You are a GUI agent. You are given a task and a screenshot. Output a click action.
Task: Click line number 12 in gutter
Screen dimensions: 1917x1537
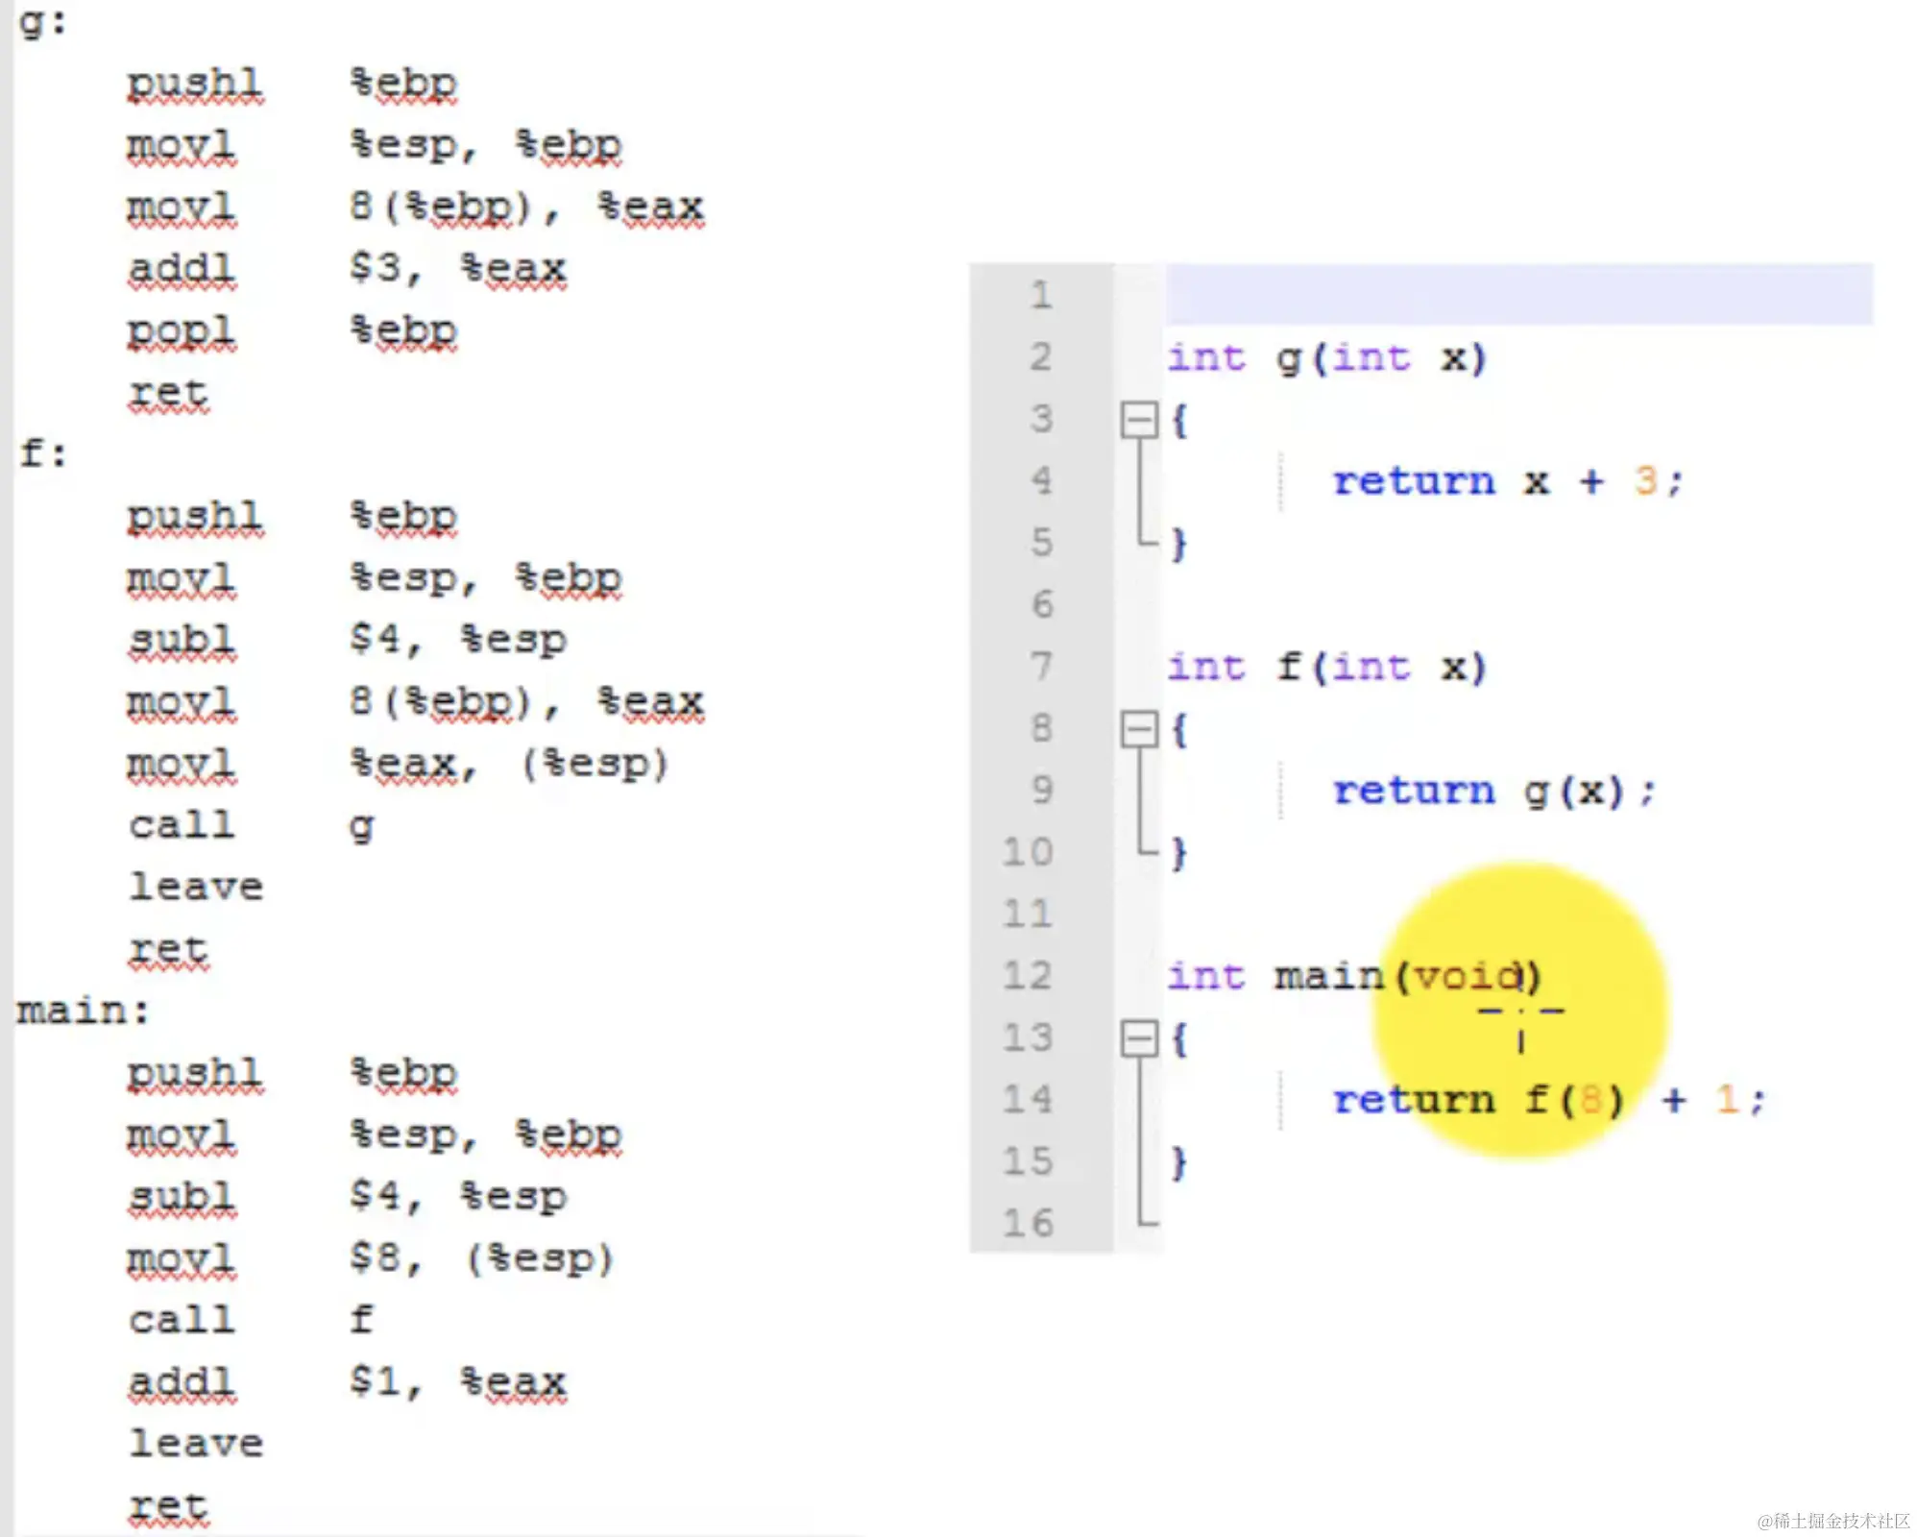[1028, 976]
